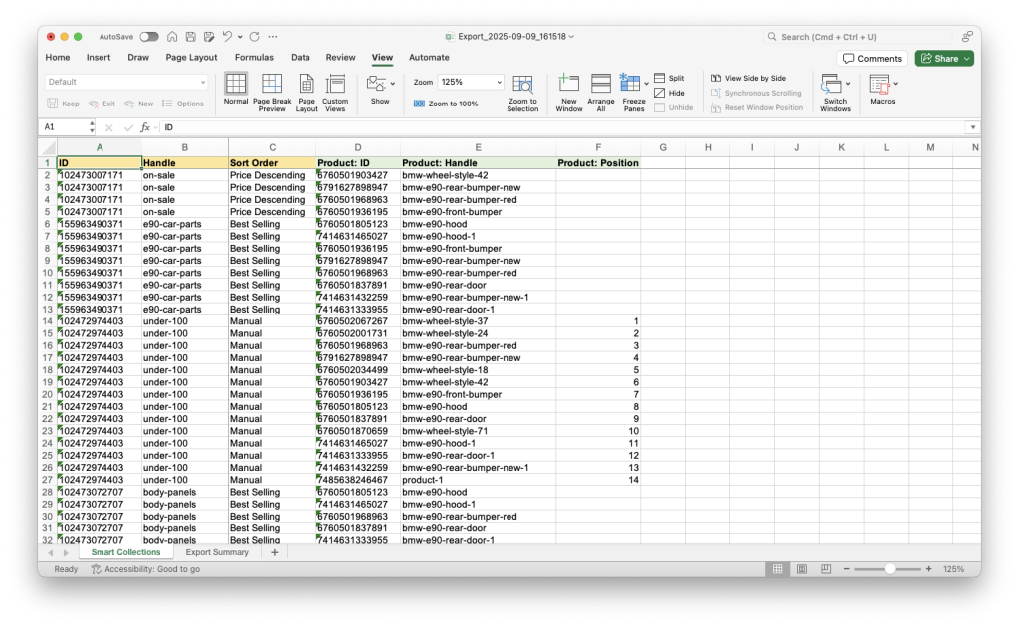The height and width of the screenshot is (627, 1019).
Task: Switch to Page Break Preview view
Action: [x=271, y=92]
